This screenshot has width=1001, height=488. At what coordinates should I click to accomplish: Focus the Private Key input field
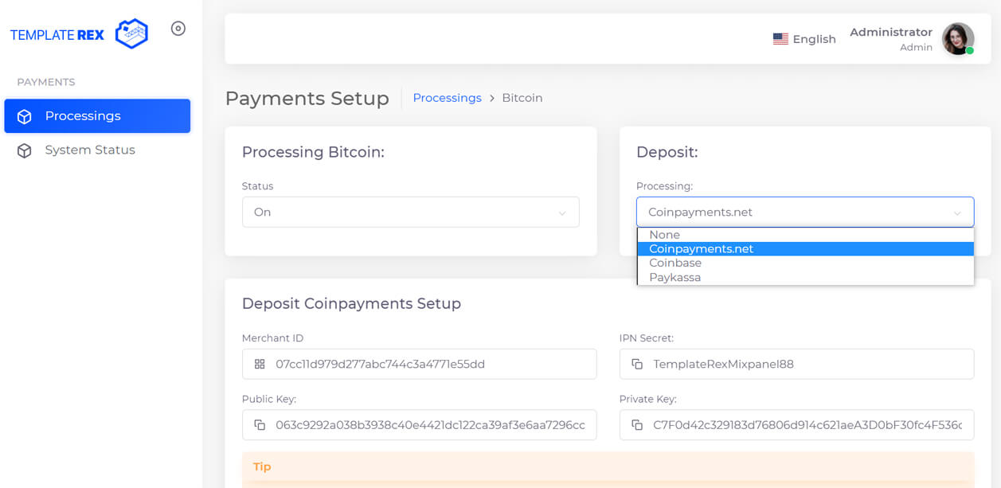796,425
